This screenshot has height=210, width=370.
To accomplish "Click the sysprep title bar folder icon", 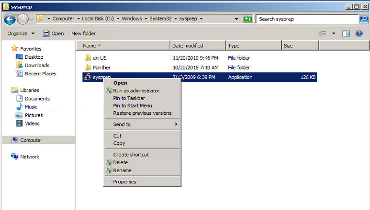I will coord(6,7).
